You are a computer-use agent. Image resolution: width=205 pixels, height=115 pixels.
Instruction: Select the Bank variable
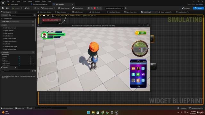pos(4,59)
